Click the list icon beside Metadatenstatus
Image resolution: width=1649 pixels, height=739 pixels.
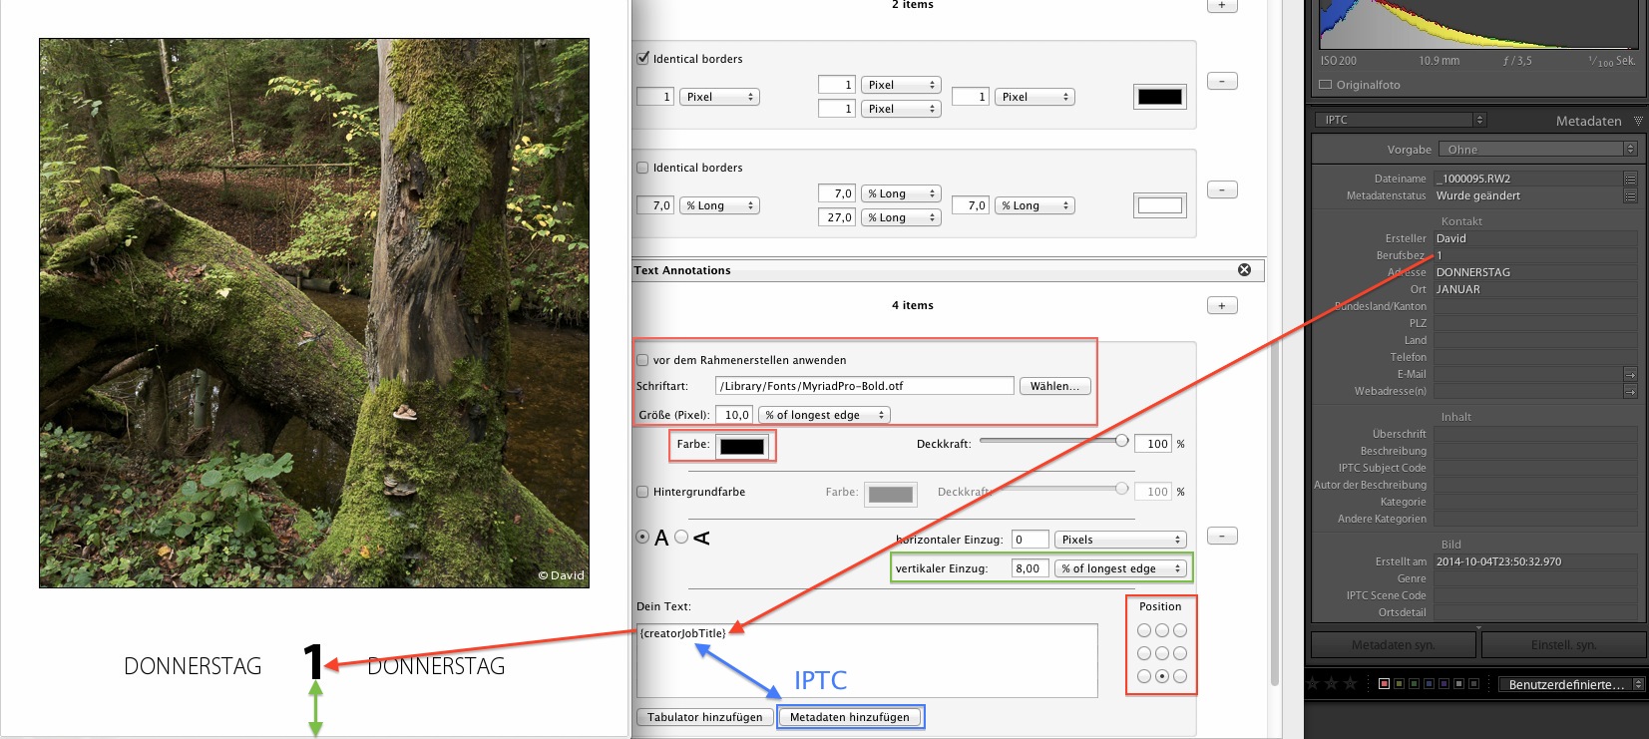click(x=1630, y=195)
